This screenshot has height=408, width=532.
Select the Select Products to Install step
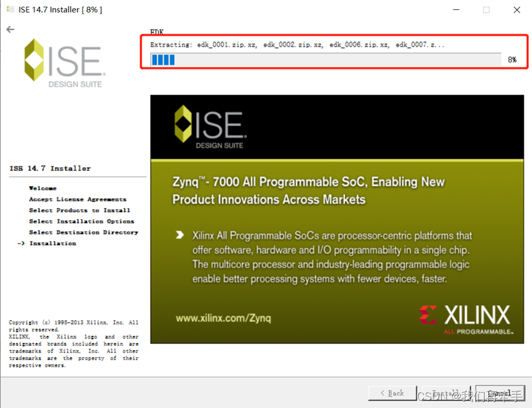[79, 210]
